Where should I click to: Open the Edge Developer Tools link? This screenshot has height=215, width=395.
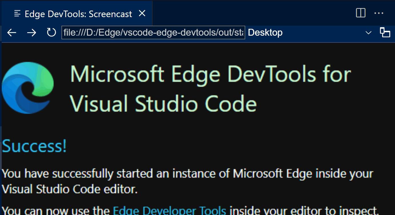(169, 210)
